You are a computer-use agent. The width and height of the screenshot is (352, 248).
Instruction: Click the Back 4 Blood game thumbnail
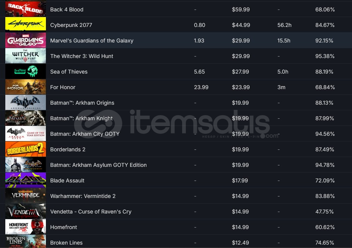point(25,9)
